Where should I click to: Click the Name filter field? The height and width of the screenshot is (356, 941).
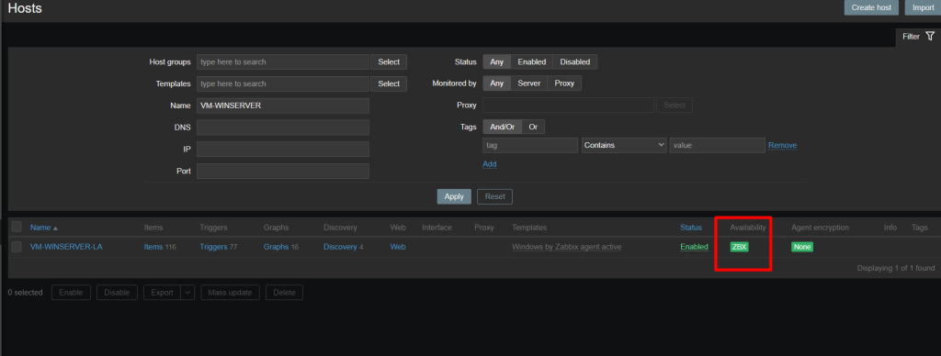pyautogui.click(x=283, y=106)
